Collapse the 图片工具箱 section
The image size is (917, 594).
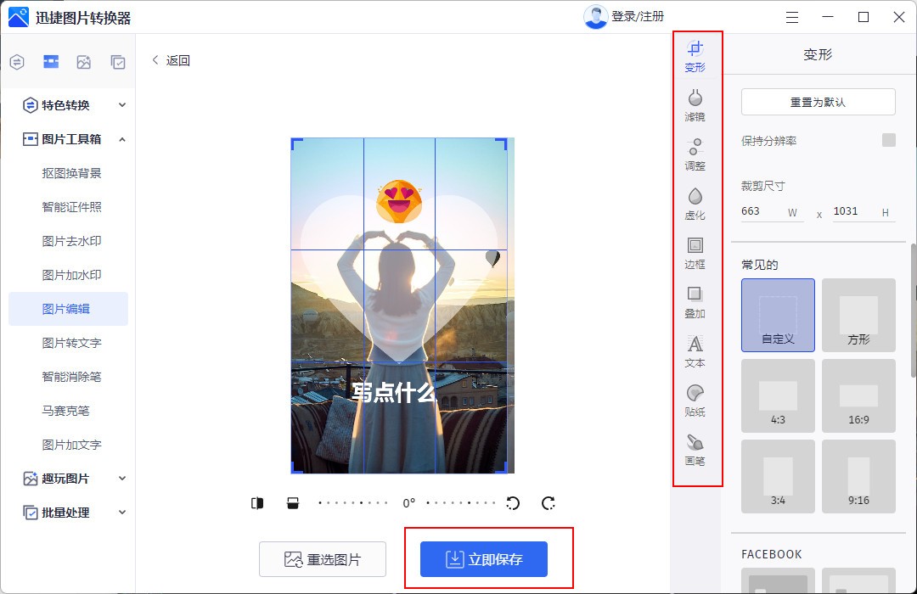(x=68, y=138)
